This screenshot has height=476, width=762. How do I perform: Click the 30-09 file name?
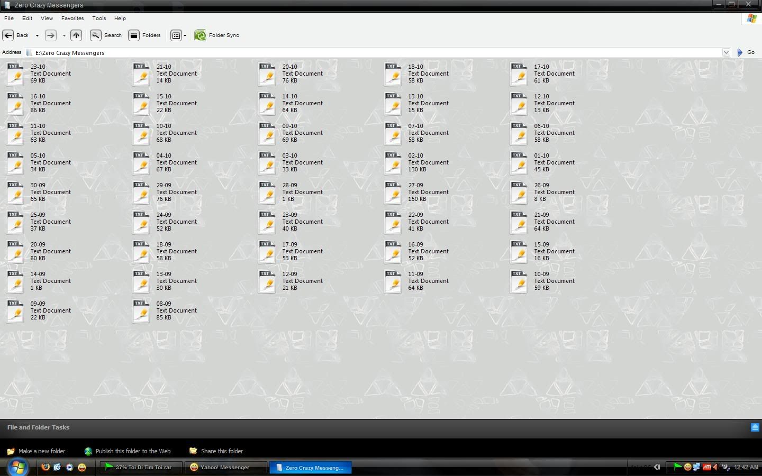38,186
